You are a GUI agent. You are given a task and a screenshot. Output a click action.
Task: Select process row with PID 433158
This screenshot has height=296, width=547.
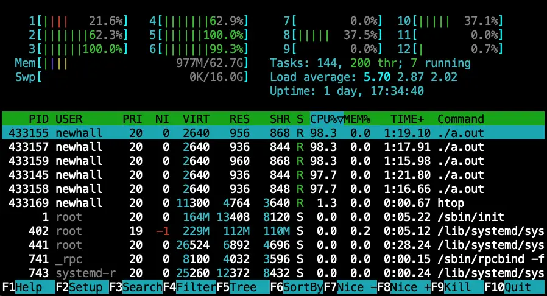(x=273, y=189)
